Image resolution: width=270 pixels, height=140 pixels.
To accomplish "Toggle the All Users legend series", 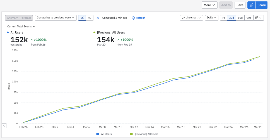I will click(104, 134).
